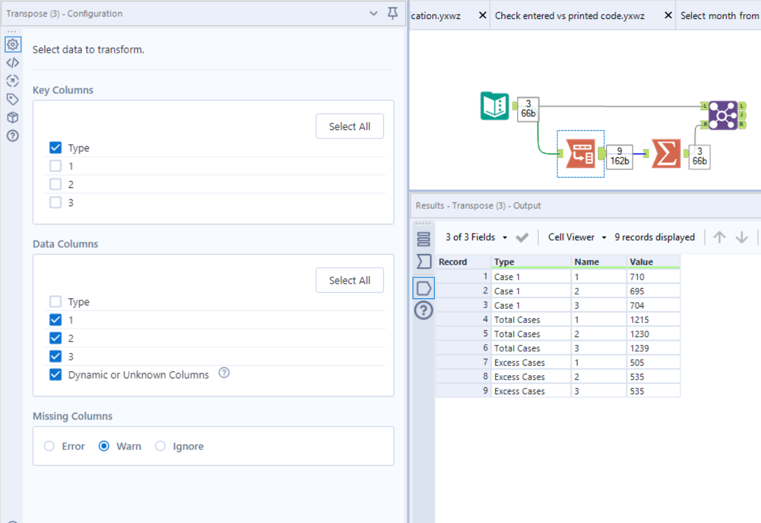Select the Input Data book icon on canvas
Viewport: 761px width, 523px height.
(x=494, y=107)
